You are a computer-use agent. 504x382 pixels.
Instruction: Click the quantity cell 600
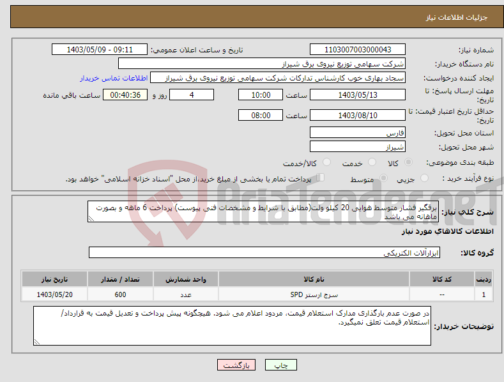tap(120, 294)
